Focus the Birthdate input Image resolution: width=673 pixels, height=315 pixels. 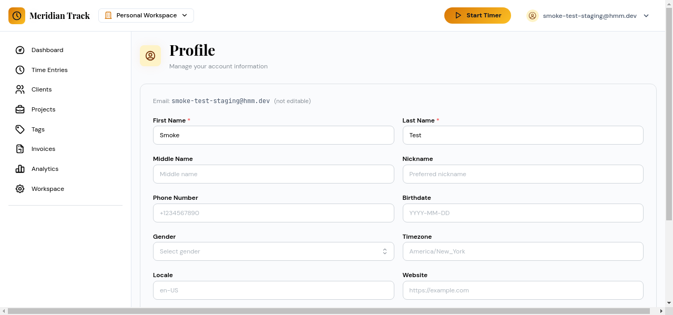click(523, 213)
